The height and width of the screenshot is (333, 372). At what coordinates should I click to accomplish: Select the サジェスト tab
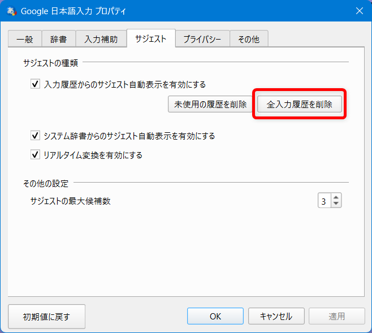pos(151,38)
